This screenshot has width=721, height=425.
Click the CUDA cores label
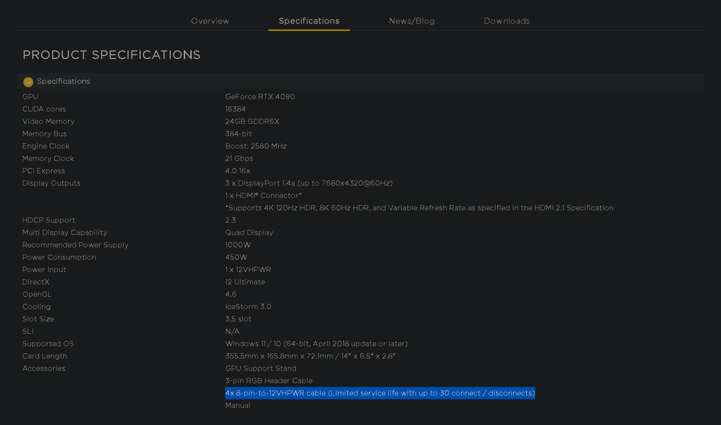44,109
